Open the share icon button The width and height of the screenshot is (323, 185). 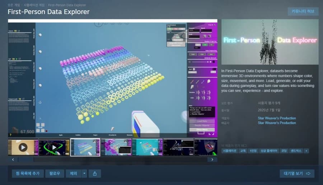[95, 174]
